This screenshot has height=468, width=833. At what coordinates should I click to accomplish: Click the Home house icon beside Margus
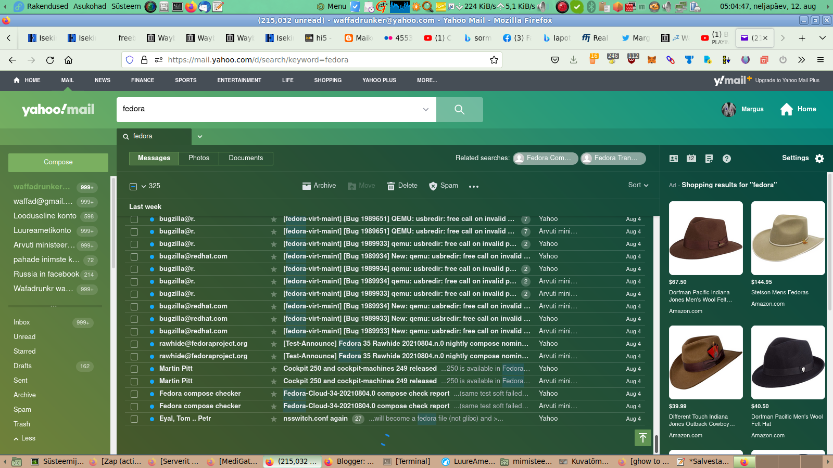click(787, 109)
